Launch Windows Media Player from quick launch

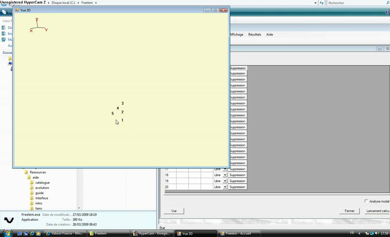(38, 233)
